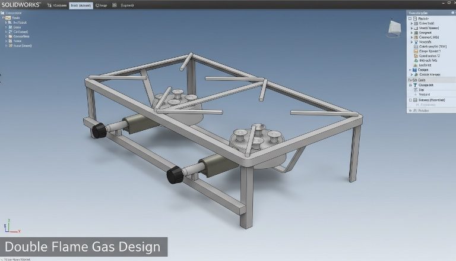The width and height of the screenshot is (456, 261).
Task: Toggle the checkbox beside Paslode in right panel
Action: [410, 18]
